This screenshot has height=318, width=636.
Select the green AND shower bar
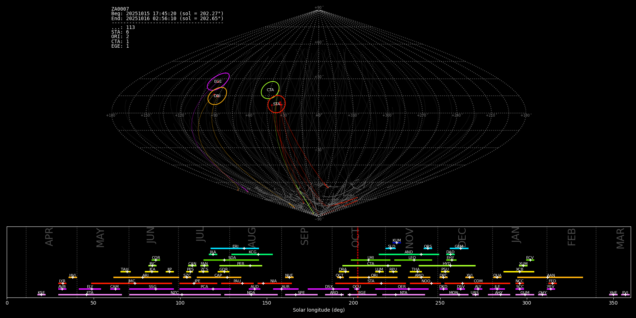[409, 254]
